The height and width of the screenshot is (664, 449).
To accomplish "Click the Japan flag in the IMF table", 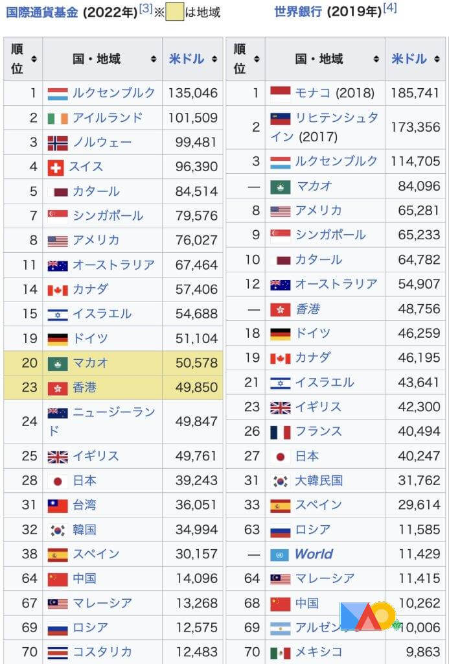I will point(57,481).
